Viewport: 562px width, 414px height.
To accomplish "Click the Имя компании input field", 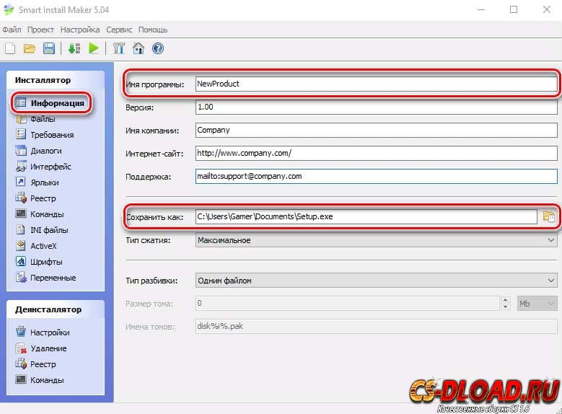I will click(x=377, y=130).
